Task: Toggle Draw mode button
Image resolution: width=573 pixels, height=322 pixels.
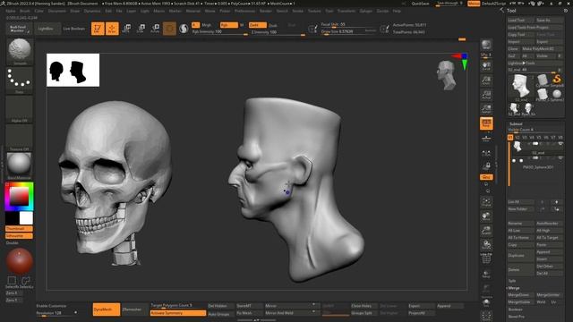Action: click(x=112, y=29)
